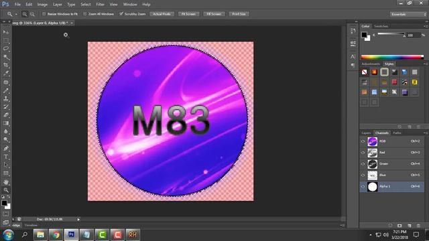Enable Resize Windows to Fit checkbox
Viewport: 429px width, 241px height.
44,14
